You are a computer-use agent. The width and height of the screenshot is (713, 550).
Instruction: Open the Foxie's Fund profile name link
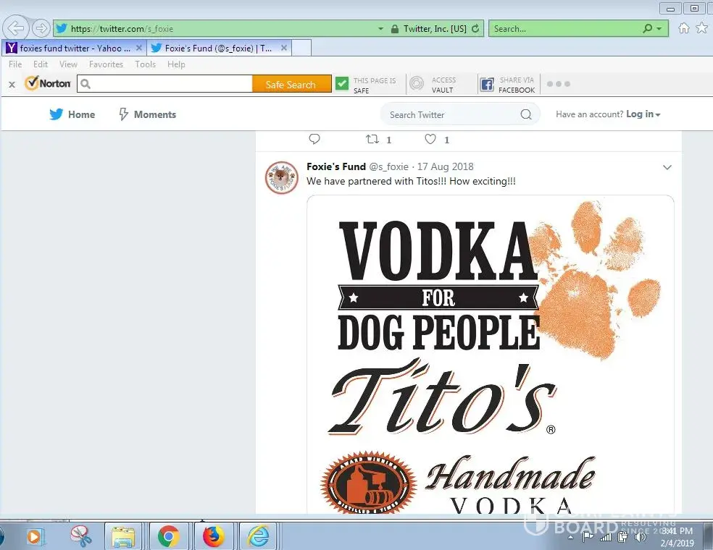335,166
